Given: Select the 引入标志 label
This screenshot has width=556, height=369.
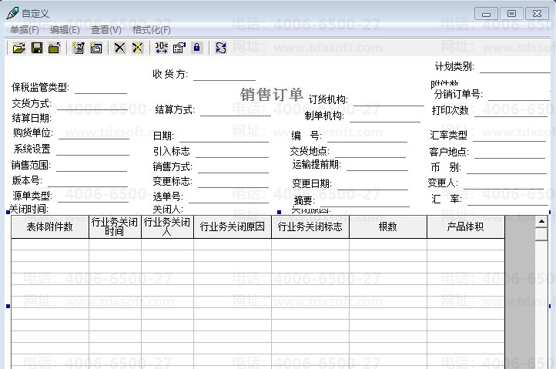Looking at the screenshot, I should click(x=172, y=152).
